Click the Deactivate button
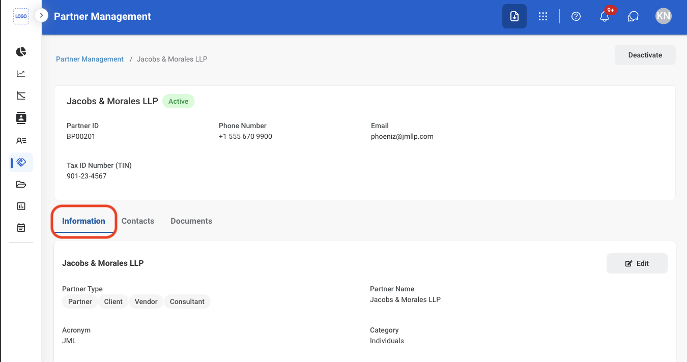 coord(645,55)
